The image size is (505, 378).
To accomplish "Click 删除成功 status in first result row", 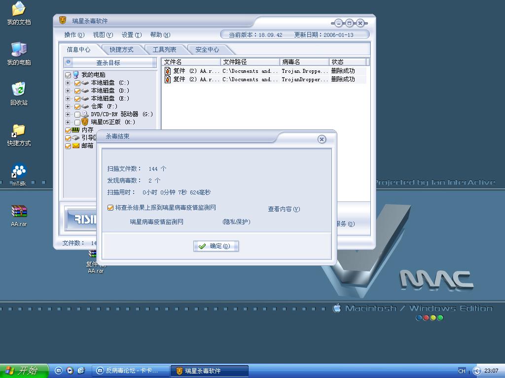I will pos(343,71).
